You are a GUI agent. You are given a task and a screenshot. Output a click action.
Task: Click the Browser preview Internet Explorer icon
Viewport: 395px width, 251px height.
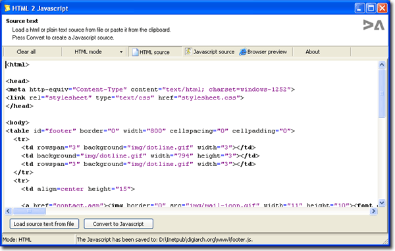tap(243, 52)
